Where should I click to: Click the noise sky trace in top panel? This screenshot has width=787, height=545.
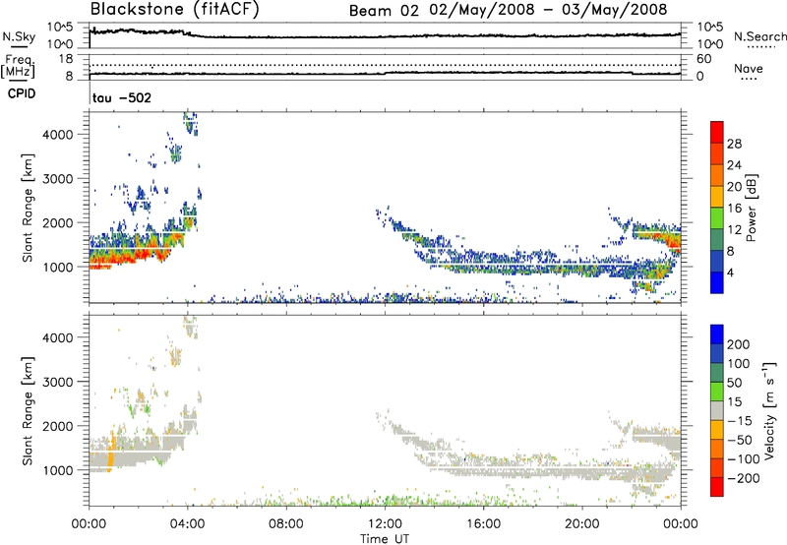tap(385, 35)
